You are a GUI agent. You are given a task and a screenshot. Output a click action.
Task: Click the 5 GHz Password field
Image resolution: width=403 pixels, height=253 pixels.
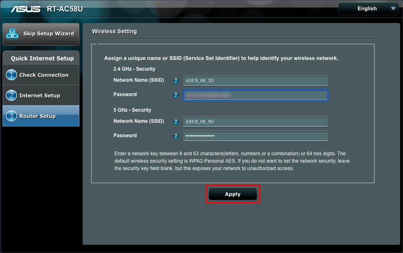[255, 136]
